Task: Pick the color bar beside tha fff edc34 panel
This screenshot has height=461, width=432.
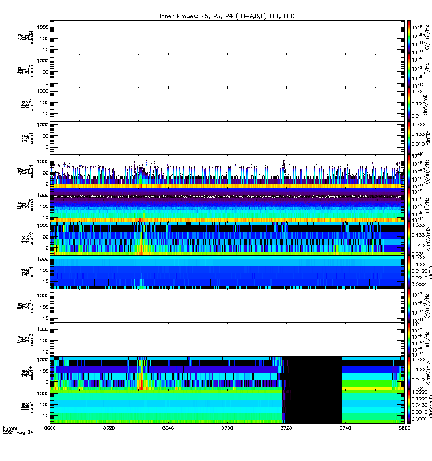Action: tap(408, 37)
